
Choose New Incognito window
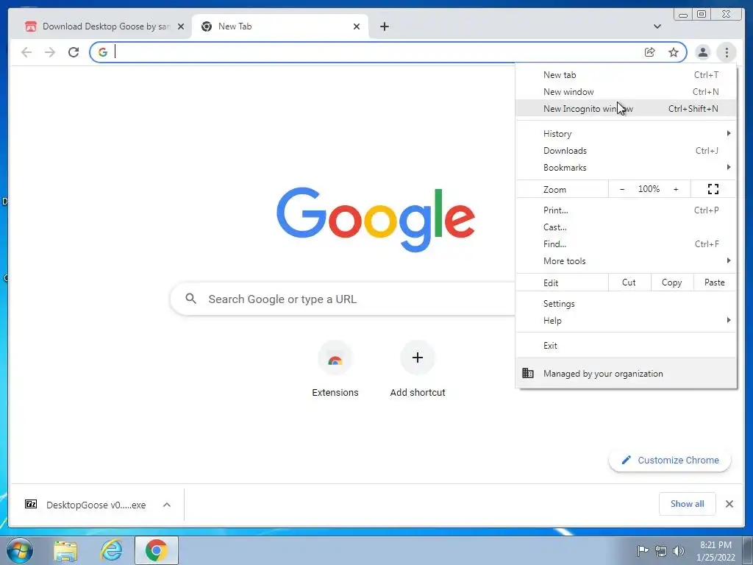(x=626, y=109)
